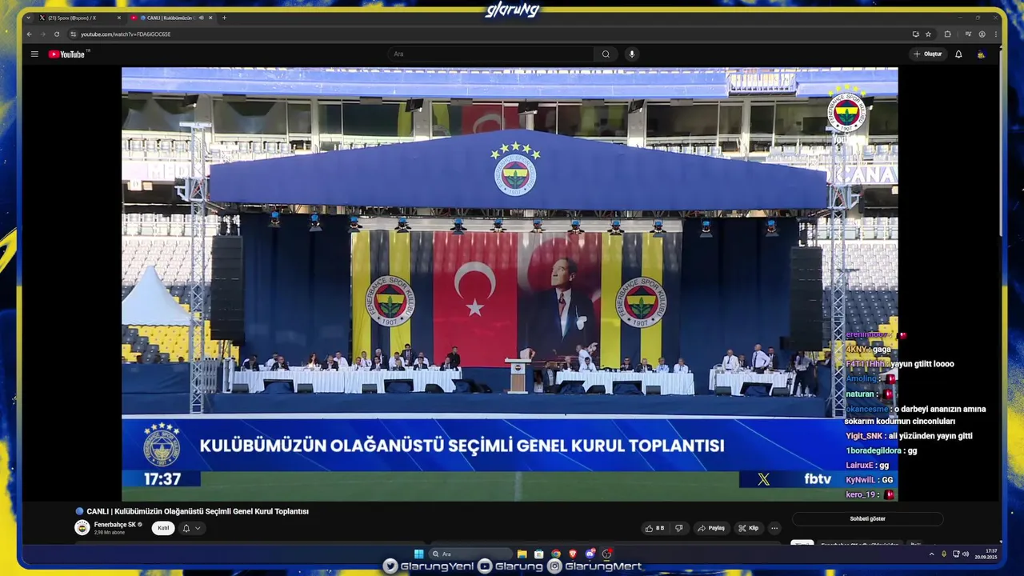Open the browser extensions puzzle icon
This screenshot has width=1024, height=576.
point(948,34)
